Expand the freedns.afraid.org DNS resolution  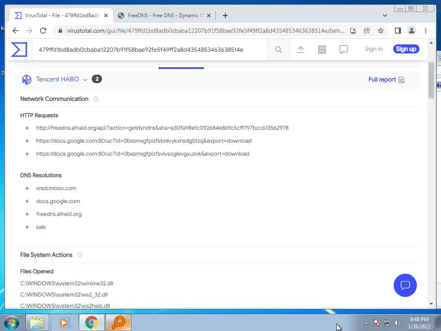[x=27, y=214]
